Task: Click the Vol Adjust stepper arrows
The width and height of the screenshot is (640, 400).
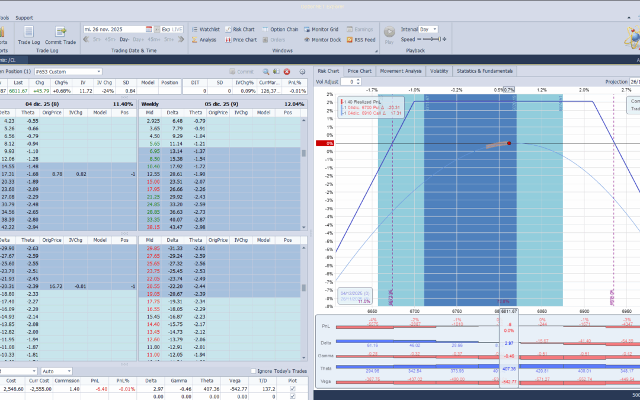Action: [x=359, y=82]
